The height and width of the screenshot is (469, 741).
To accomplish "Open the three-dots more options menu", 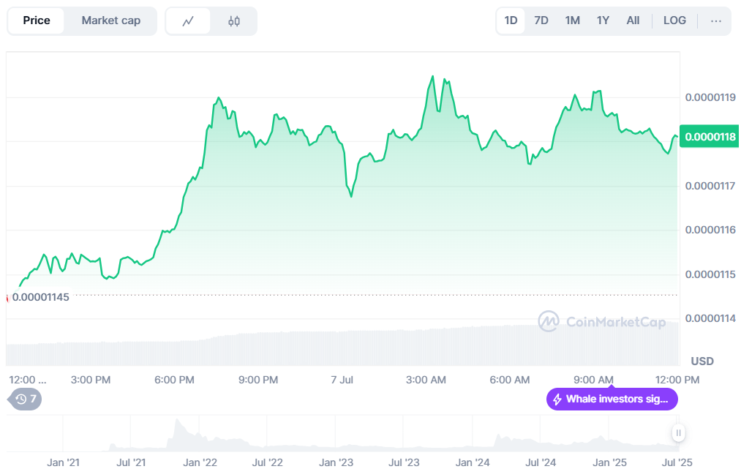I will pyautogui.click(x=715, y=21).
